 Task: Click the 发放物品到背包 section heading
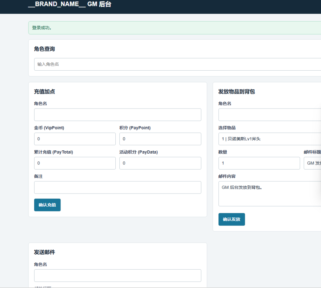pos(236,92)
